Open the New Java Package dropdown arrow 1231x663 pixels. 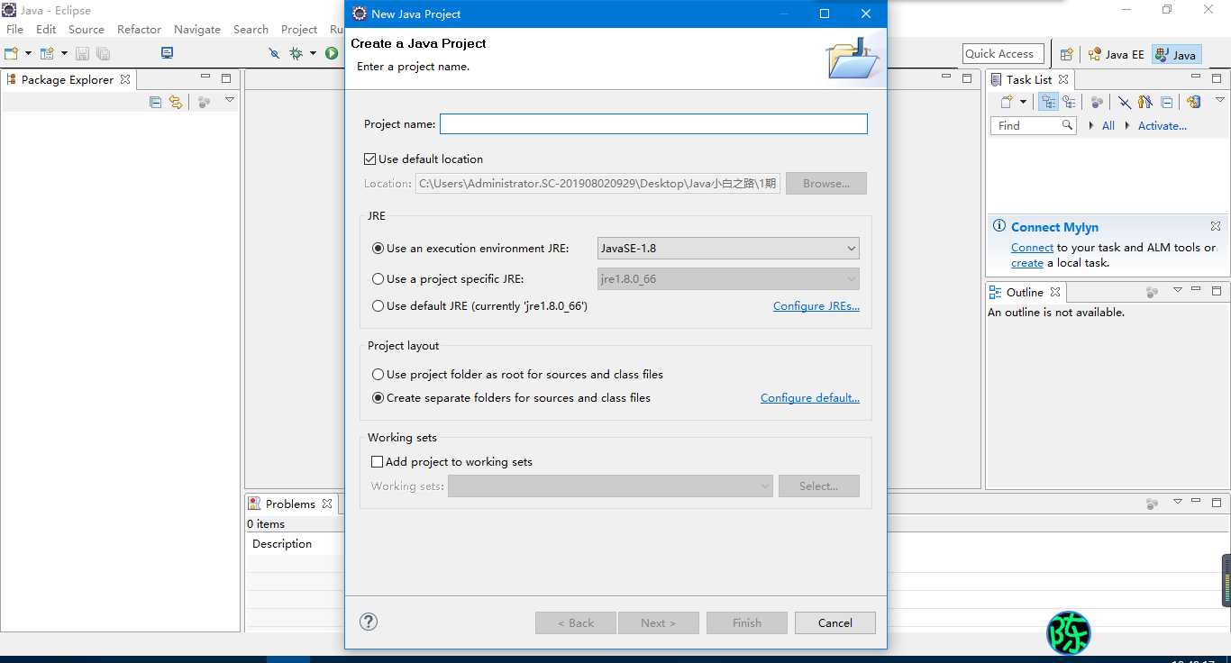coord(64,53)
